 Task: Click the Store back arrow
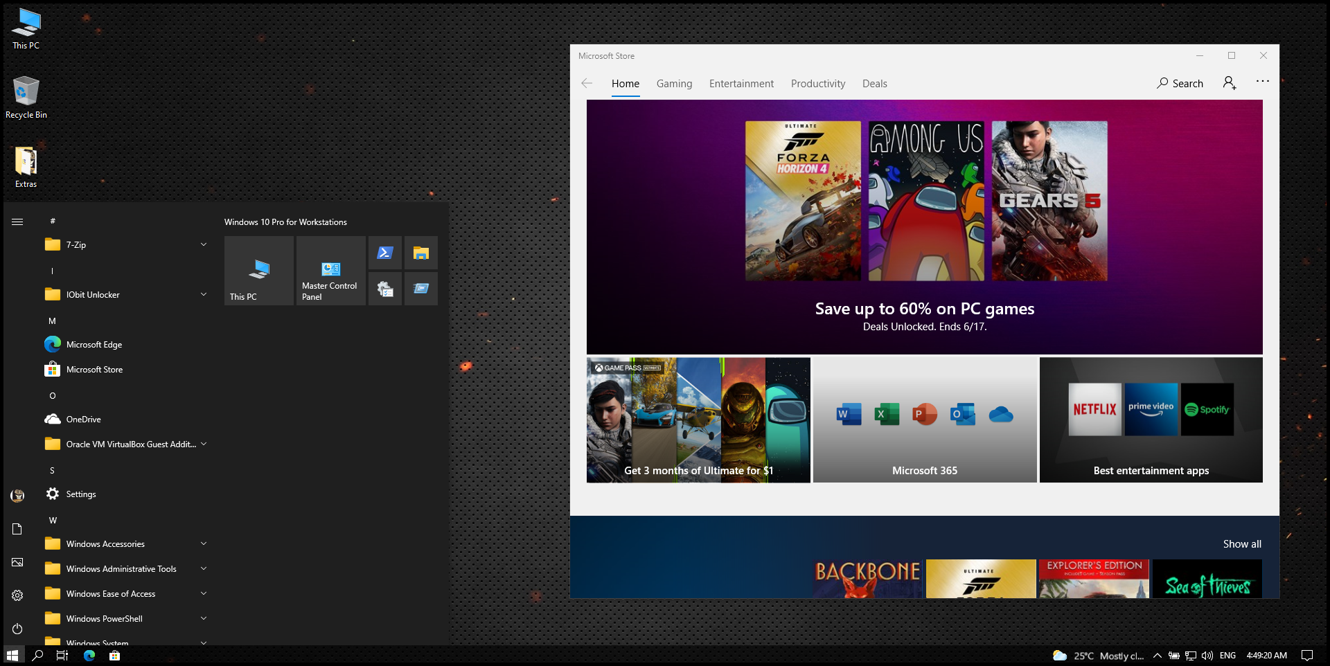[587, 83]
